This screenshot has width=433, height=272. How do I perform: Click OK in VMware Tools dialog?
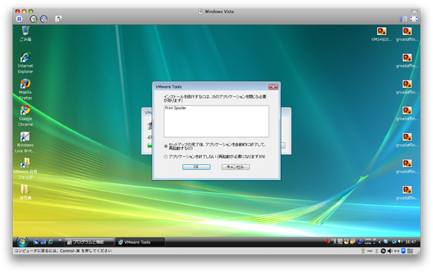pos(196,167)
